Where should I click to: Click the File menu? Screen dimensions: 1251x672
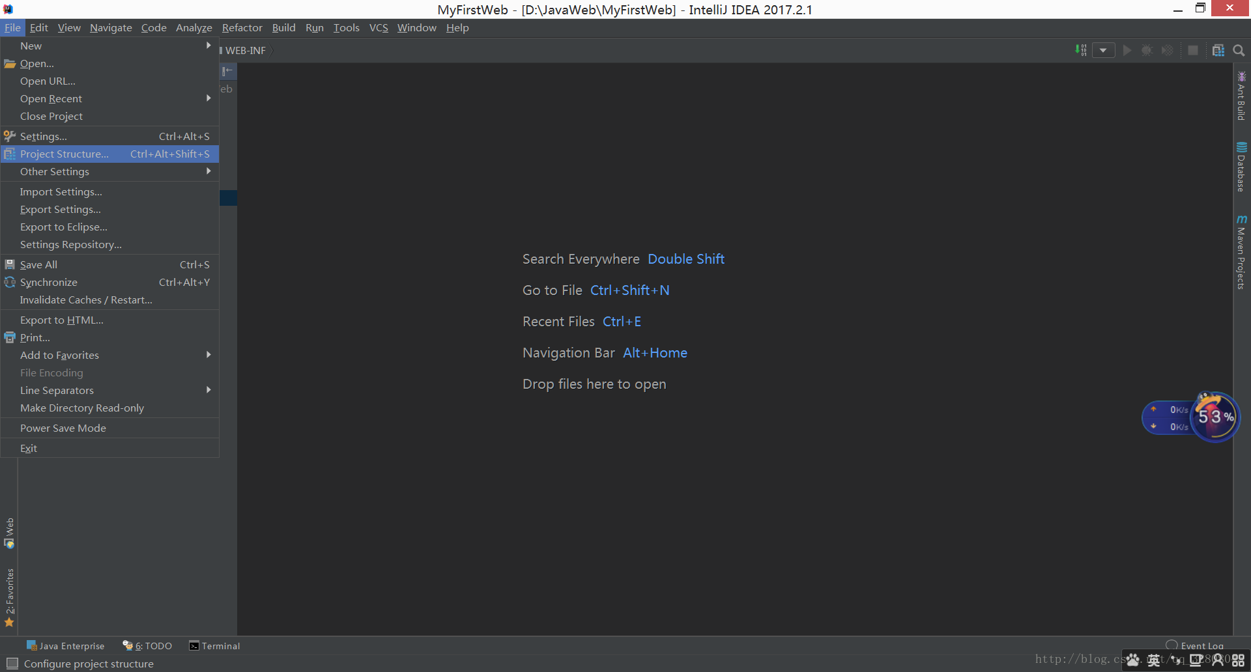point(12,27)
